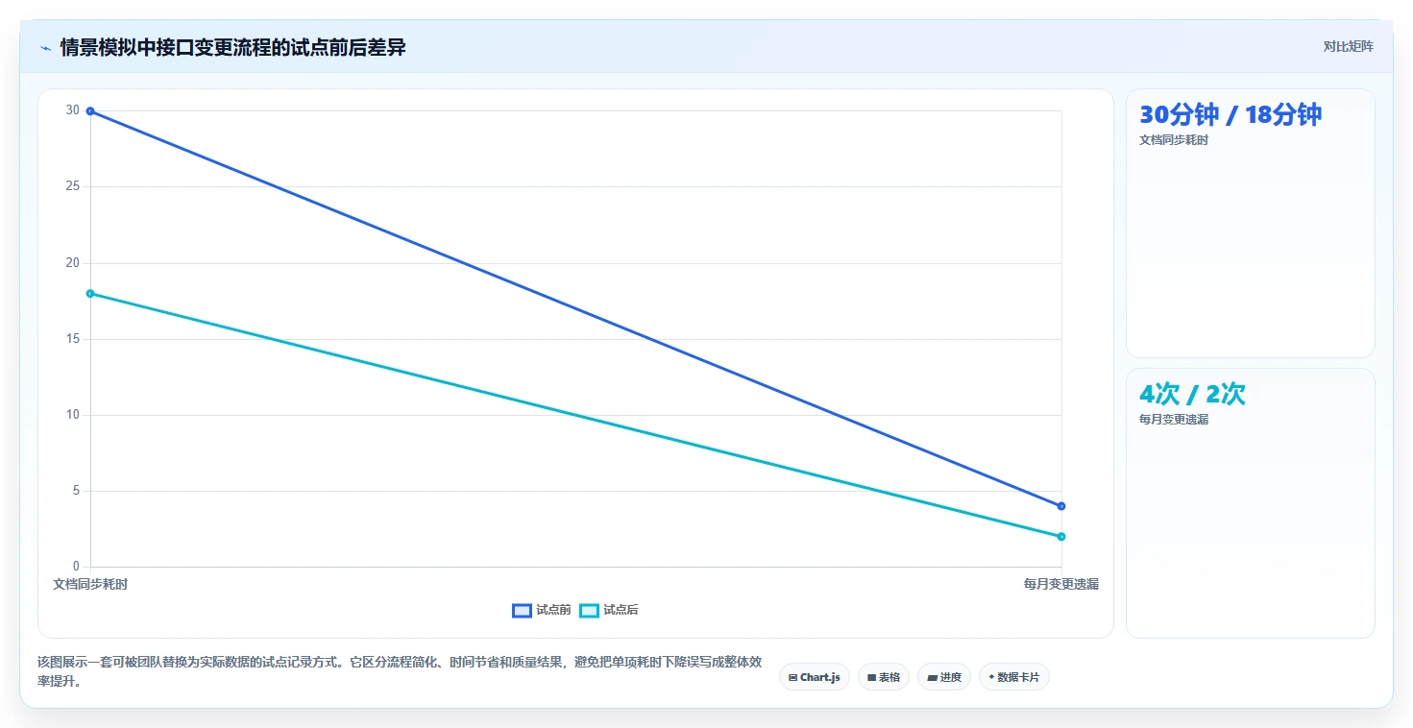Click the 进度 tag chip
Screen dimensions: 1413x728
(x=944, y=677)
